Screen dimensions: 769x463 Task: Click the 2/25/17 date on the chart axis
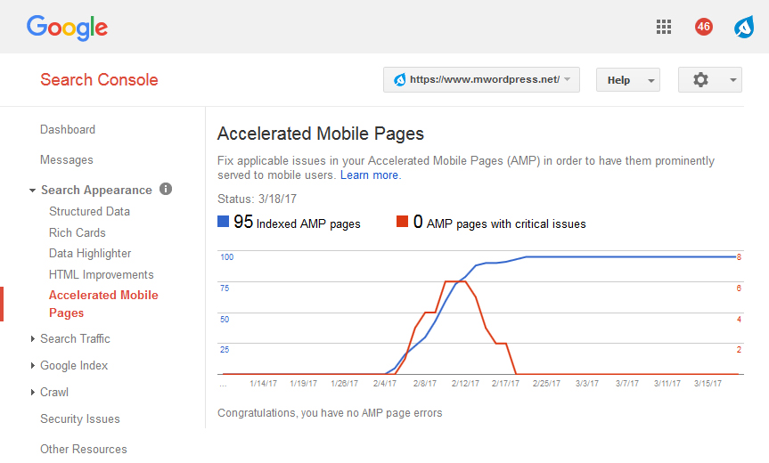point(546,383)
